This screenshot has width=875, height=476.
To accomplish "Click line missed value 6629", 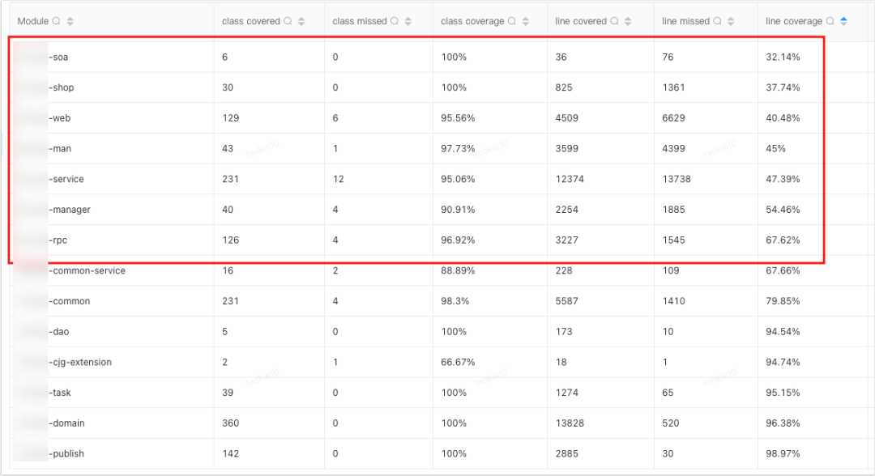I will 673,118.
